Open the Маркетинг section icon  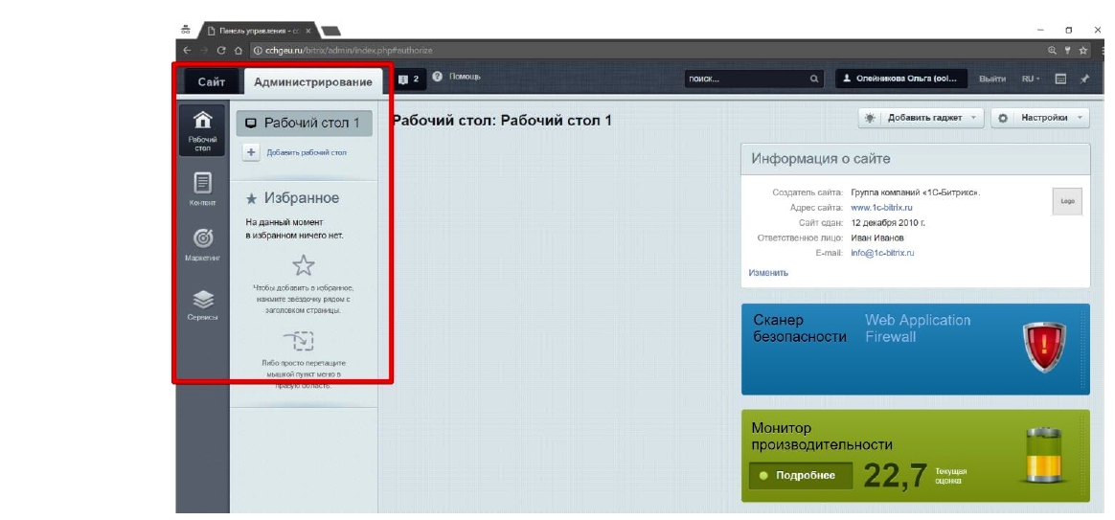(202, 238)
